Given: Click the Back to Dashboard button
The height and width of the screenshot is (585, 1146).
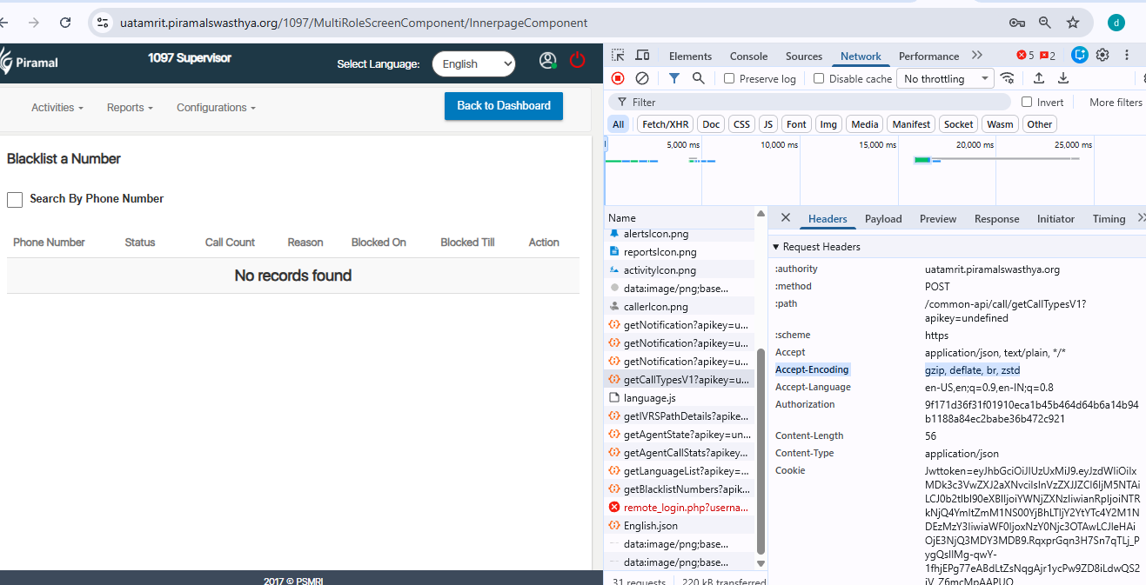Looking at the screenshot, I should tap(504, 106).
